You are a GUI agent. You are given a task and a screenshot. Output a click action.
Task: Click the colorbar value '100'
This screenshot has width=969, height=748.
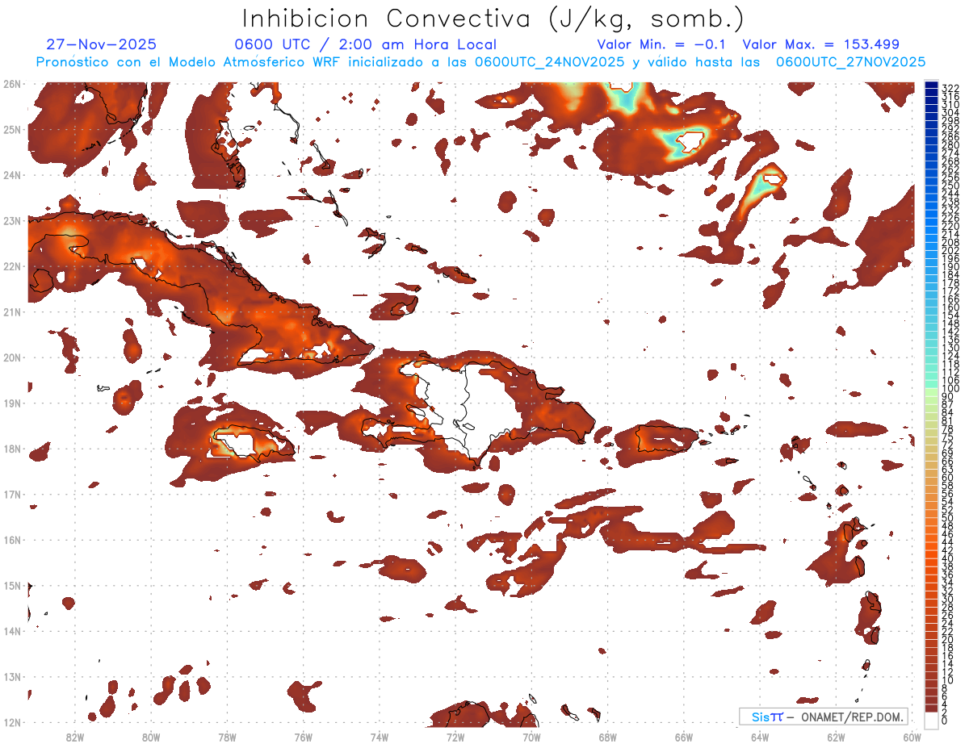click(x=950, y=390)
